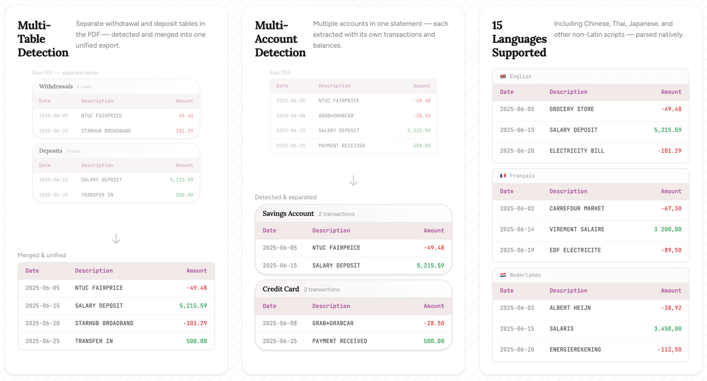
Task: Select the Multi-Account Detection heading
Action: (280, 39)
